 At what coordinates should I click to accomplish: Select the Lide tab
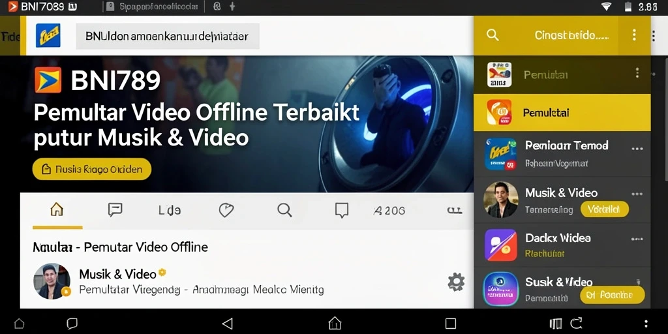pyautogui.click(x=170, y=210)
